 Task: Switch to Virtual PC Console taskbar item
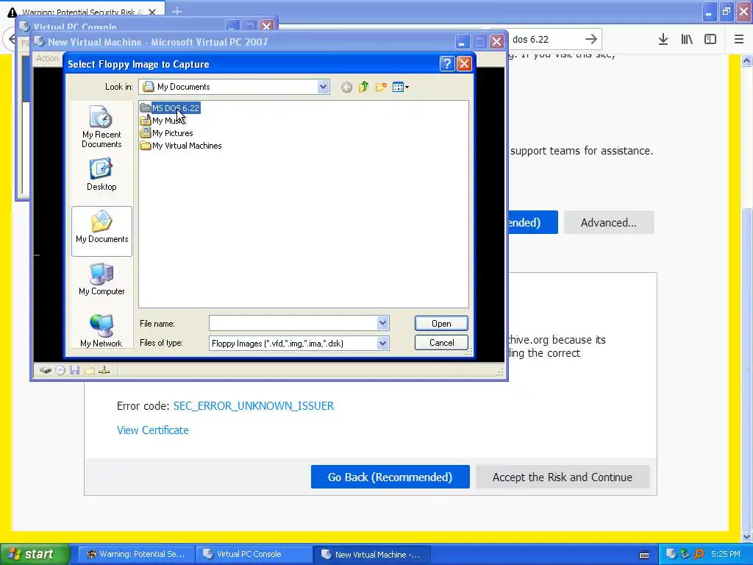pos(254,554)
